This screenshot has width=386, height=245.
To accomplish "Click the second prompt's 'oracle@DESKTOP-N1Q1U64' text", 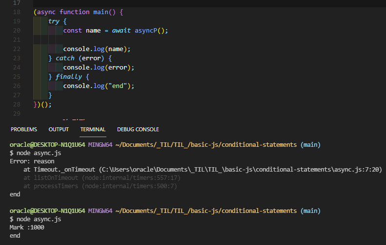I will (x=47, y=211).
